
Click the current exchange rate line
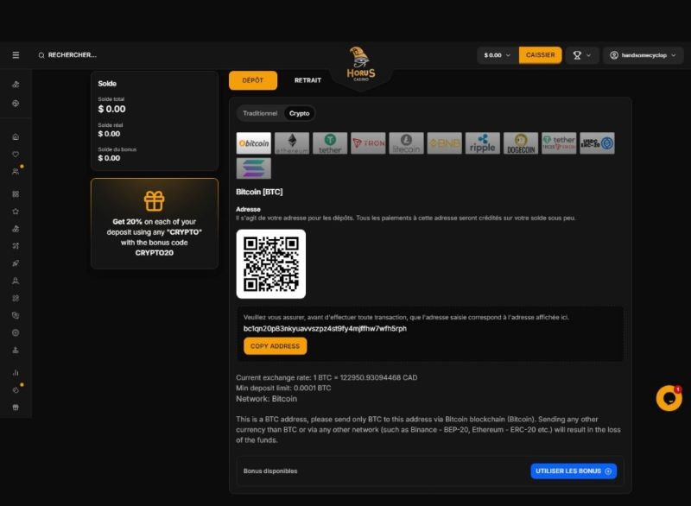click(x=326, y=377)
